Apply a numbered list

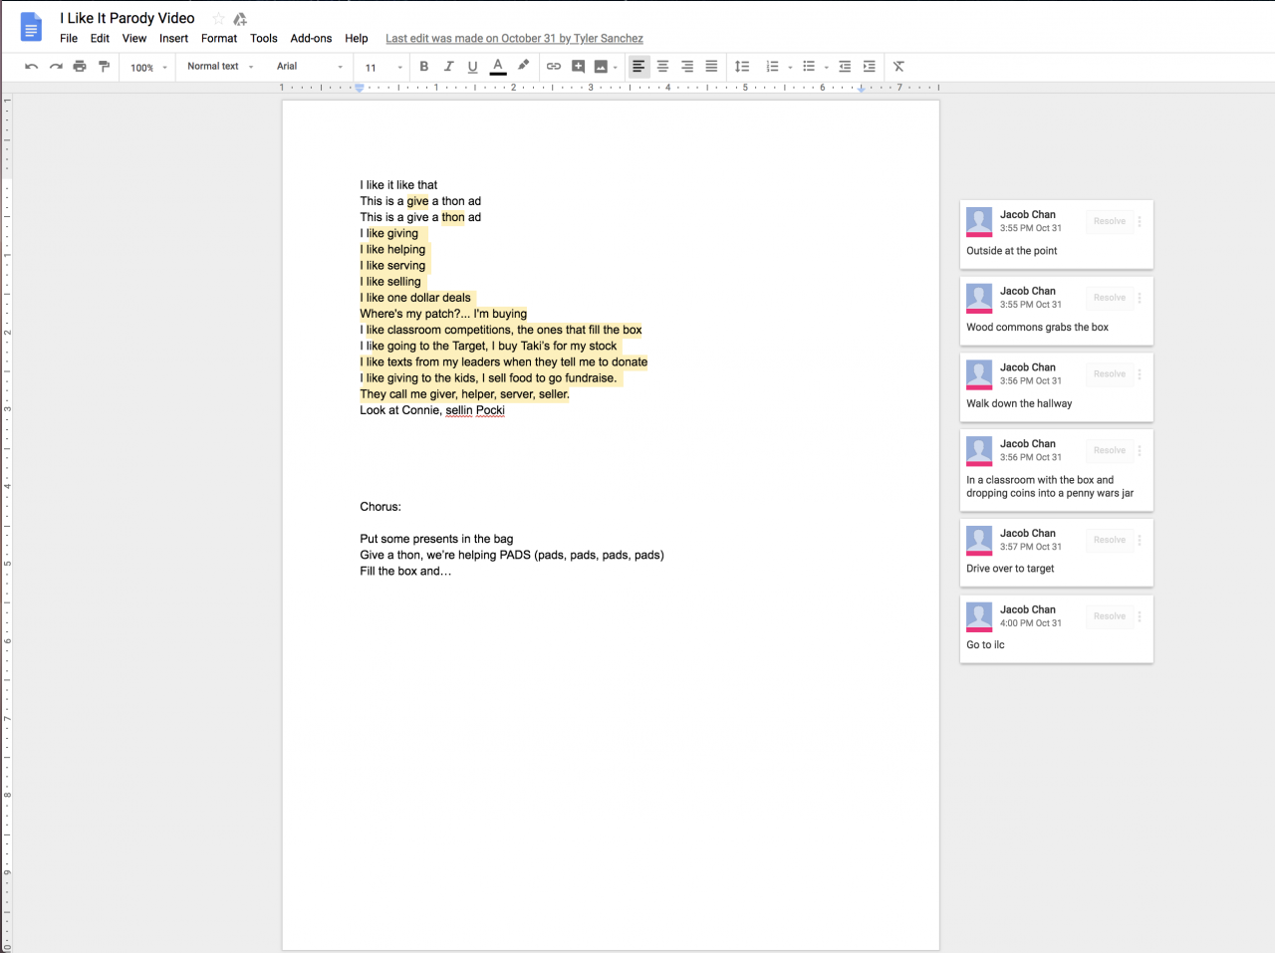pos(772,67)
